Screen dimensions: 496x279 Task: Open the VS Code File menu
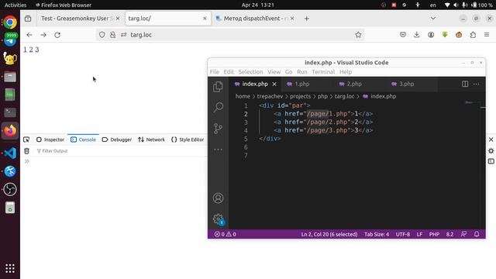(x=214, y=72)
